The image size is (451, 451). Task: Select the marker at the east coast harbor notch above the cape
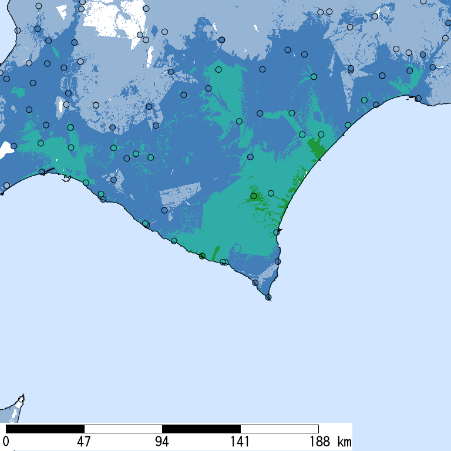pyautogui.click(x=277, y=232)
